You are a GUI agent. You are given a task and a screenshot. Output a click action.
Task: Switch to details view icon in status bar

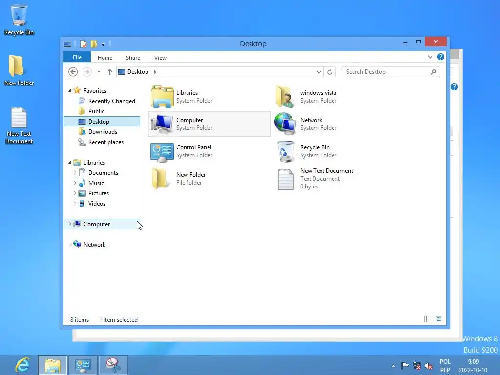click(428, 319)
